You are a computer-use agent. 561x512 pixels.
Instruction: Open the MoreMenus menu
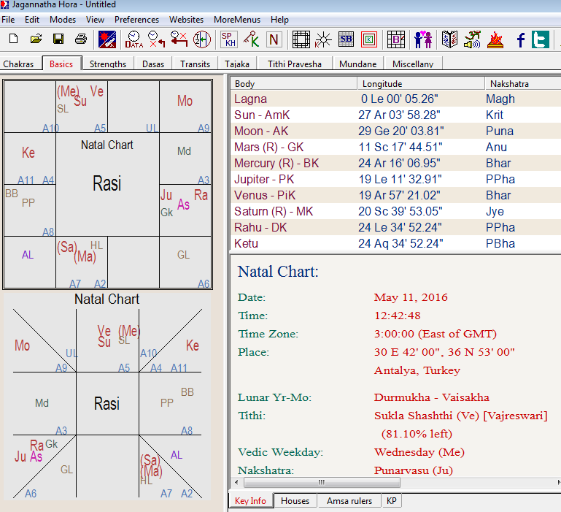[237, 20]
